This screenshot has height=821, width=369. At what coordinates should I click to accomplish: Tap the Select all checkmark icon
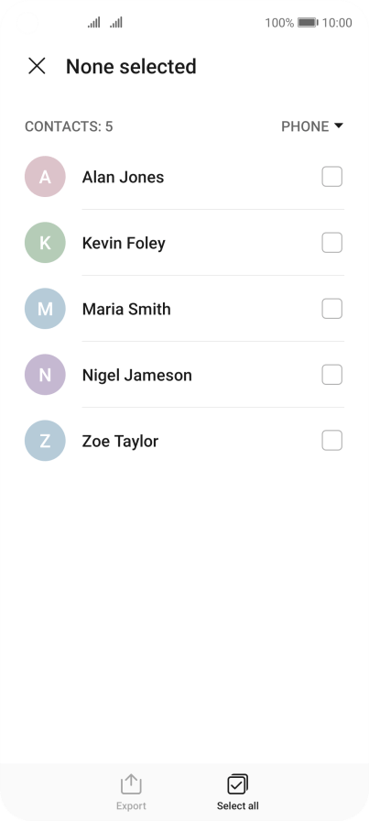tap(238, 783)
